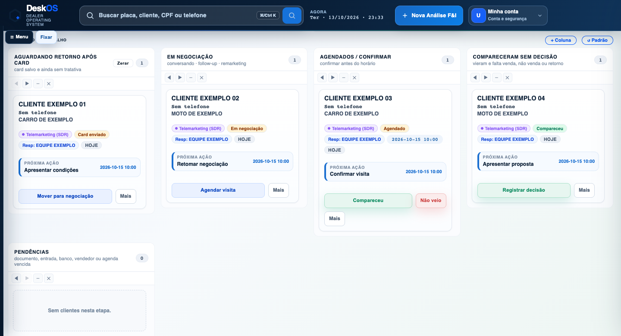This screenshot has width=621, height=336.
Task: Open the Cliente Exemplo 02 card title
Action: tap(205, 98)
